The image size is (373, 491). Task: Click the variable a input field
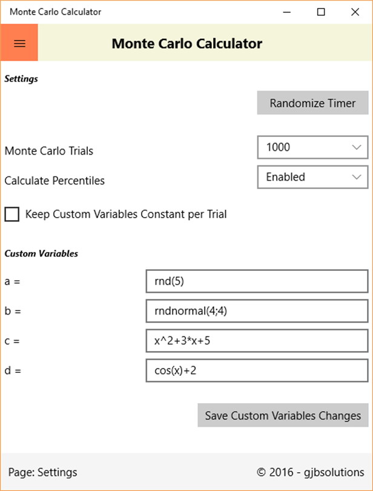(257, 282)
